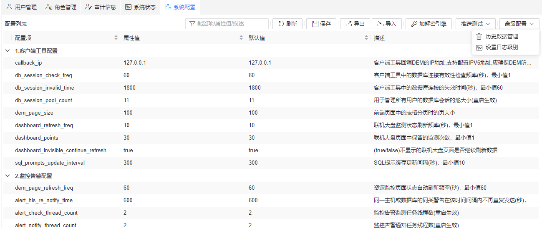Select 历史数据管理 menu entry
This screenshot has height=228, width=542.
505,36
